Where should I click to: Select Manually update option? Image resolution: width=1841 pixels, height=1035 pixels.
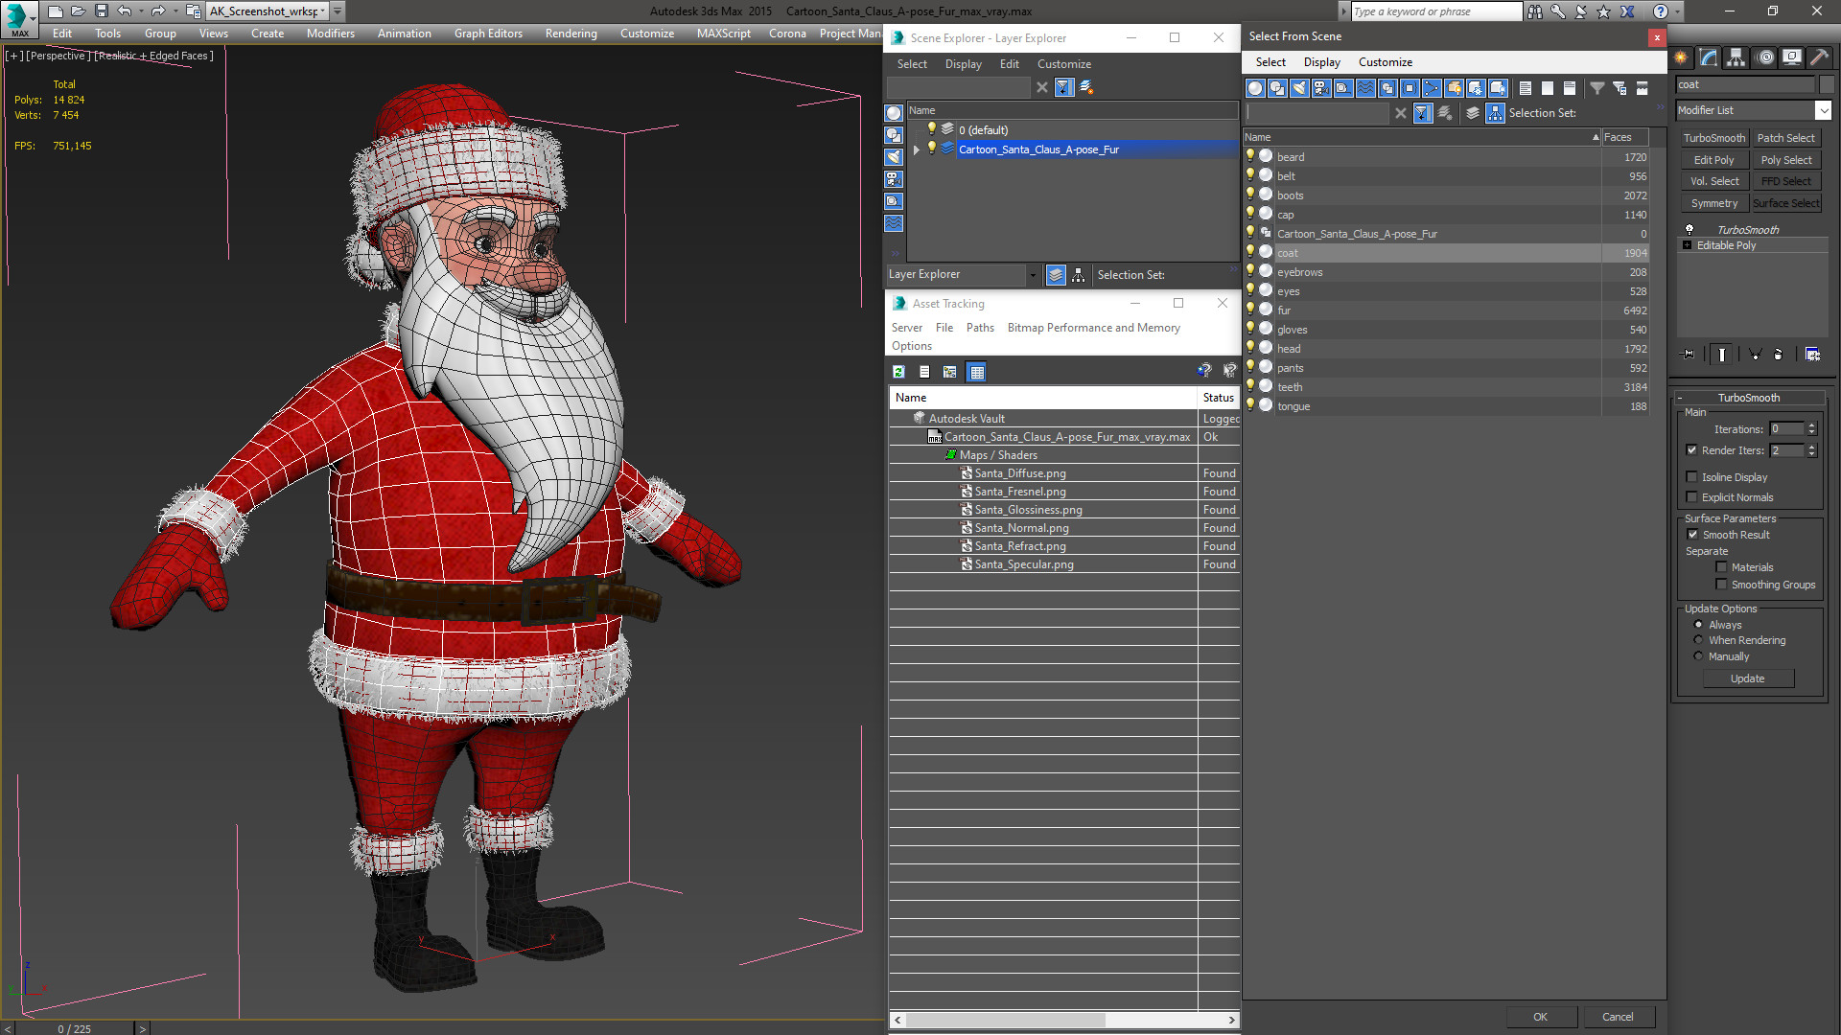point(1698,656)
